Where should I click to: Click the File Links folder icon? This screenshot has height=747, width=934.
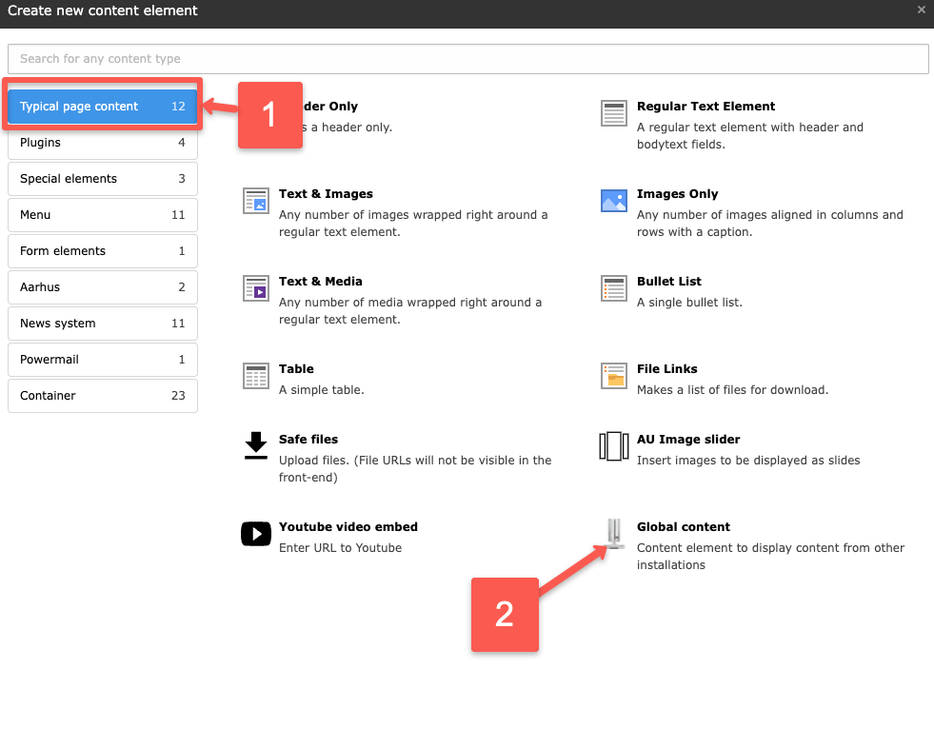[x=614, y=376]
